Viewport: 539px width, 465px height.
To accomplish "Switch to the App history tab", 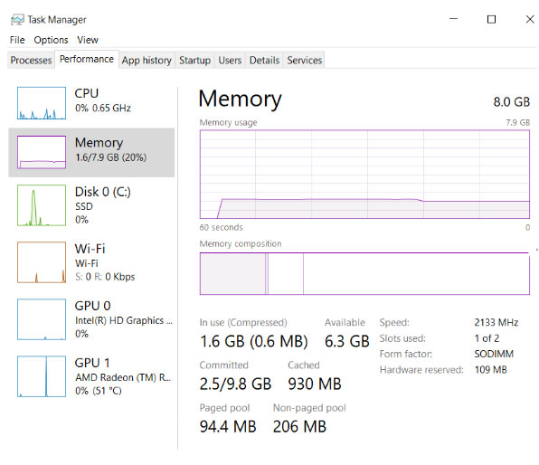I will point(147,61).
